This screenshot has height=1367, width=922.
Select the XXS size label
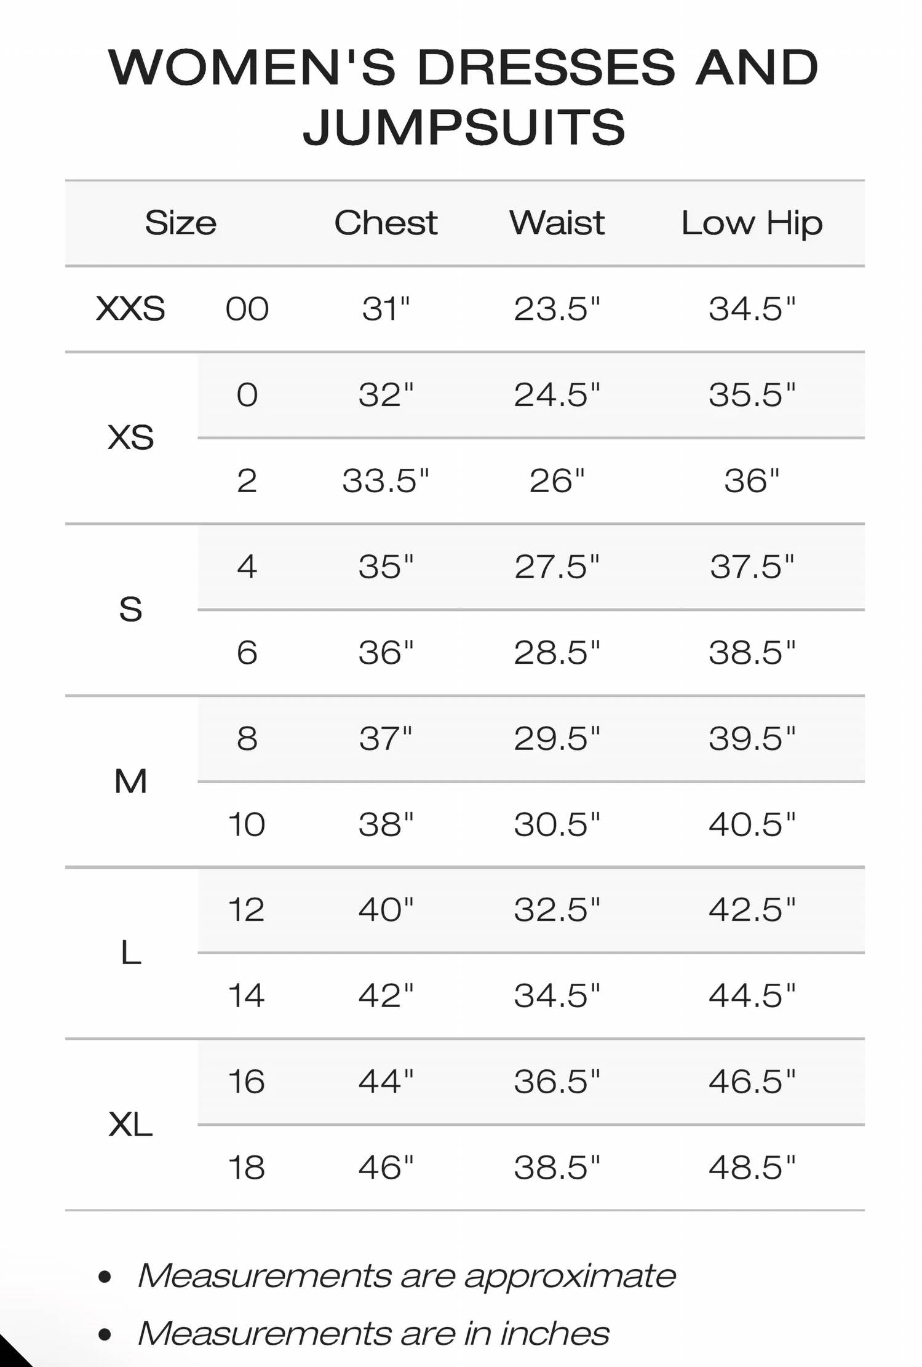(x=130, y=308)
